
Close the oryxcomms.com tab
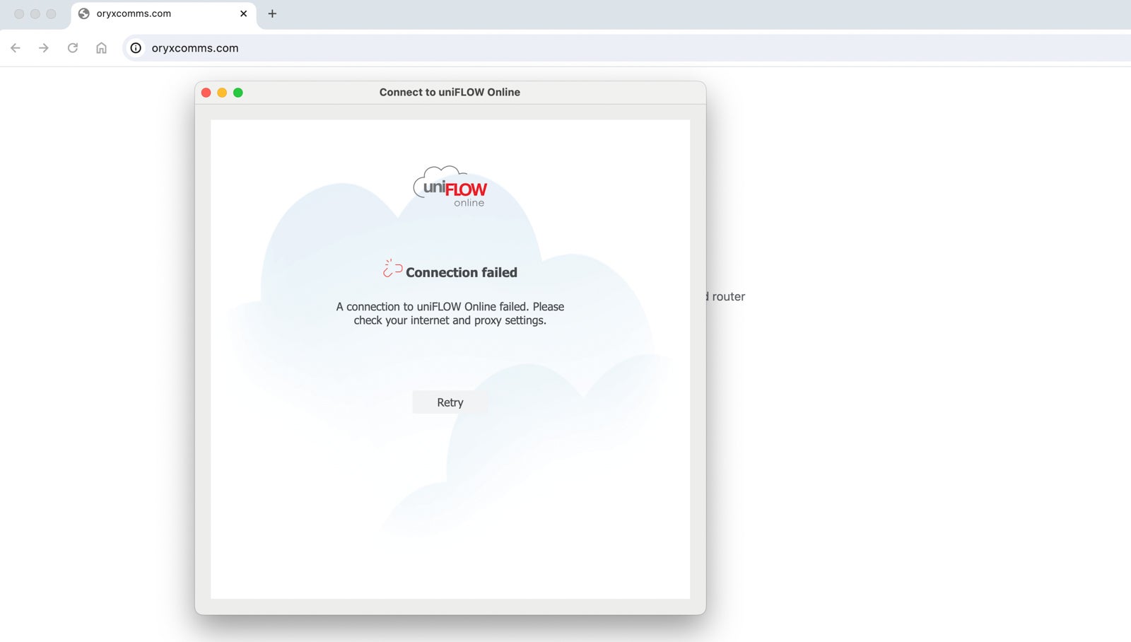[243, 13]
